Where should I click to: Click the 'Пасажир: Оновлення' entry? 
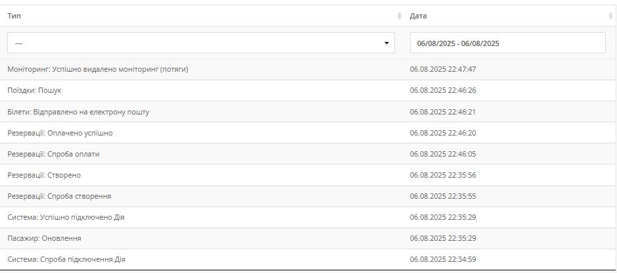(44, 238)
